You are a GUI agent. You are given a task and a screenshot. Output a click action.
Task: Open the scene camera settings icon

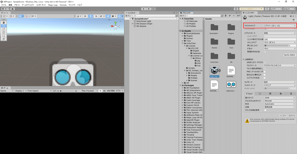(x=114, y=16)
